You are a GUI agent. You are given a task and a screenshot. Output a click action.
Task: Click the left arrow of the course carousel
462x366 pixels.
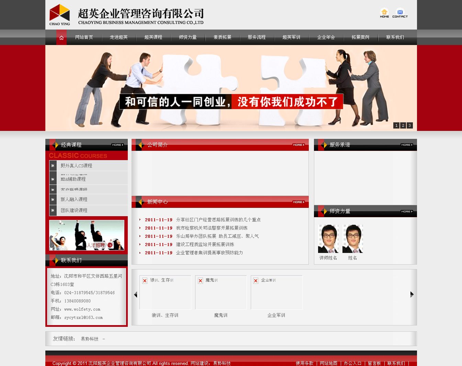(x=136, y=295)
